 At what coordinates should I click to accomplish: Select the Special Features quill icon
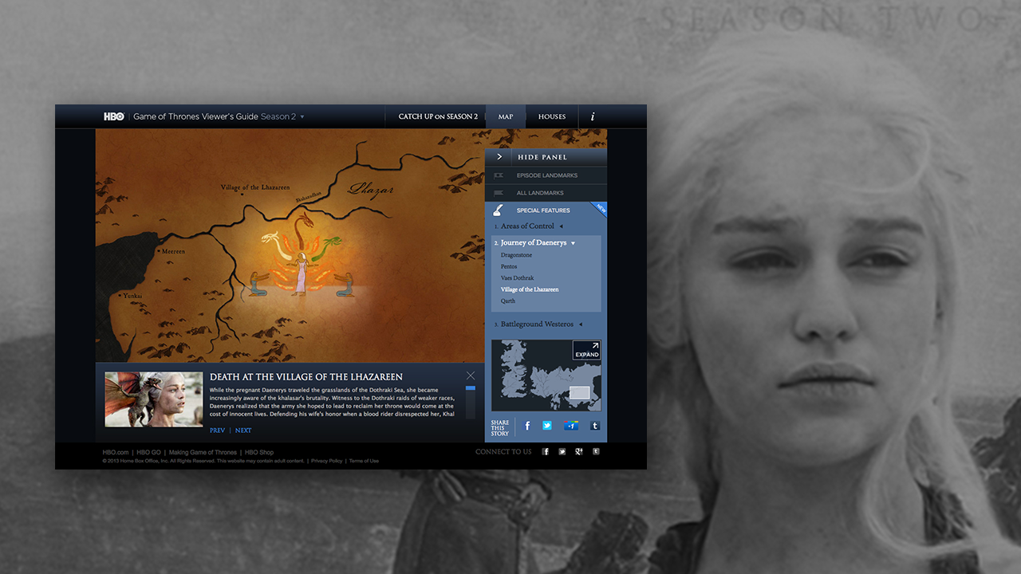pyautogui.click(x=498, y=209)
